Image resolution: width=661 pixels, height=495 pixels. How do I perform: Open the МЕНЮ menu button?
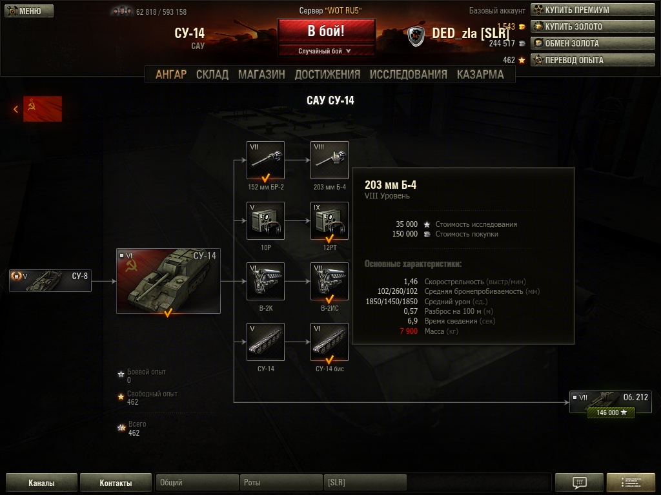pos(29,11)
